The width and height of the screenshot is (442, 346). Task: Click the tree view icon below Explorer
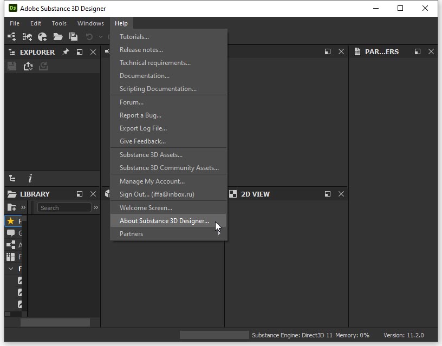[x=12, y=178]
